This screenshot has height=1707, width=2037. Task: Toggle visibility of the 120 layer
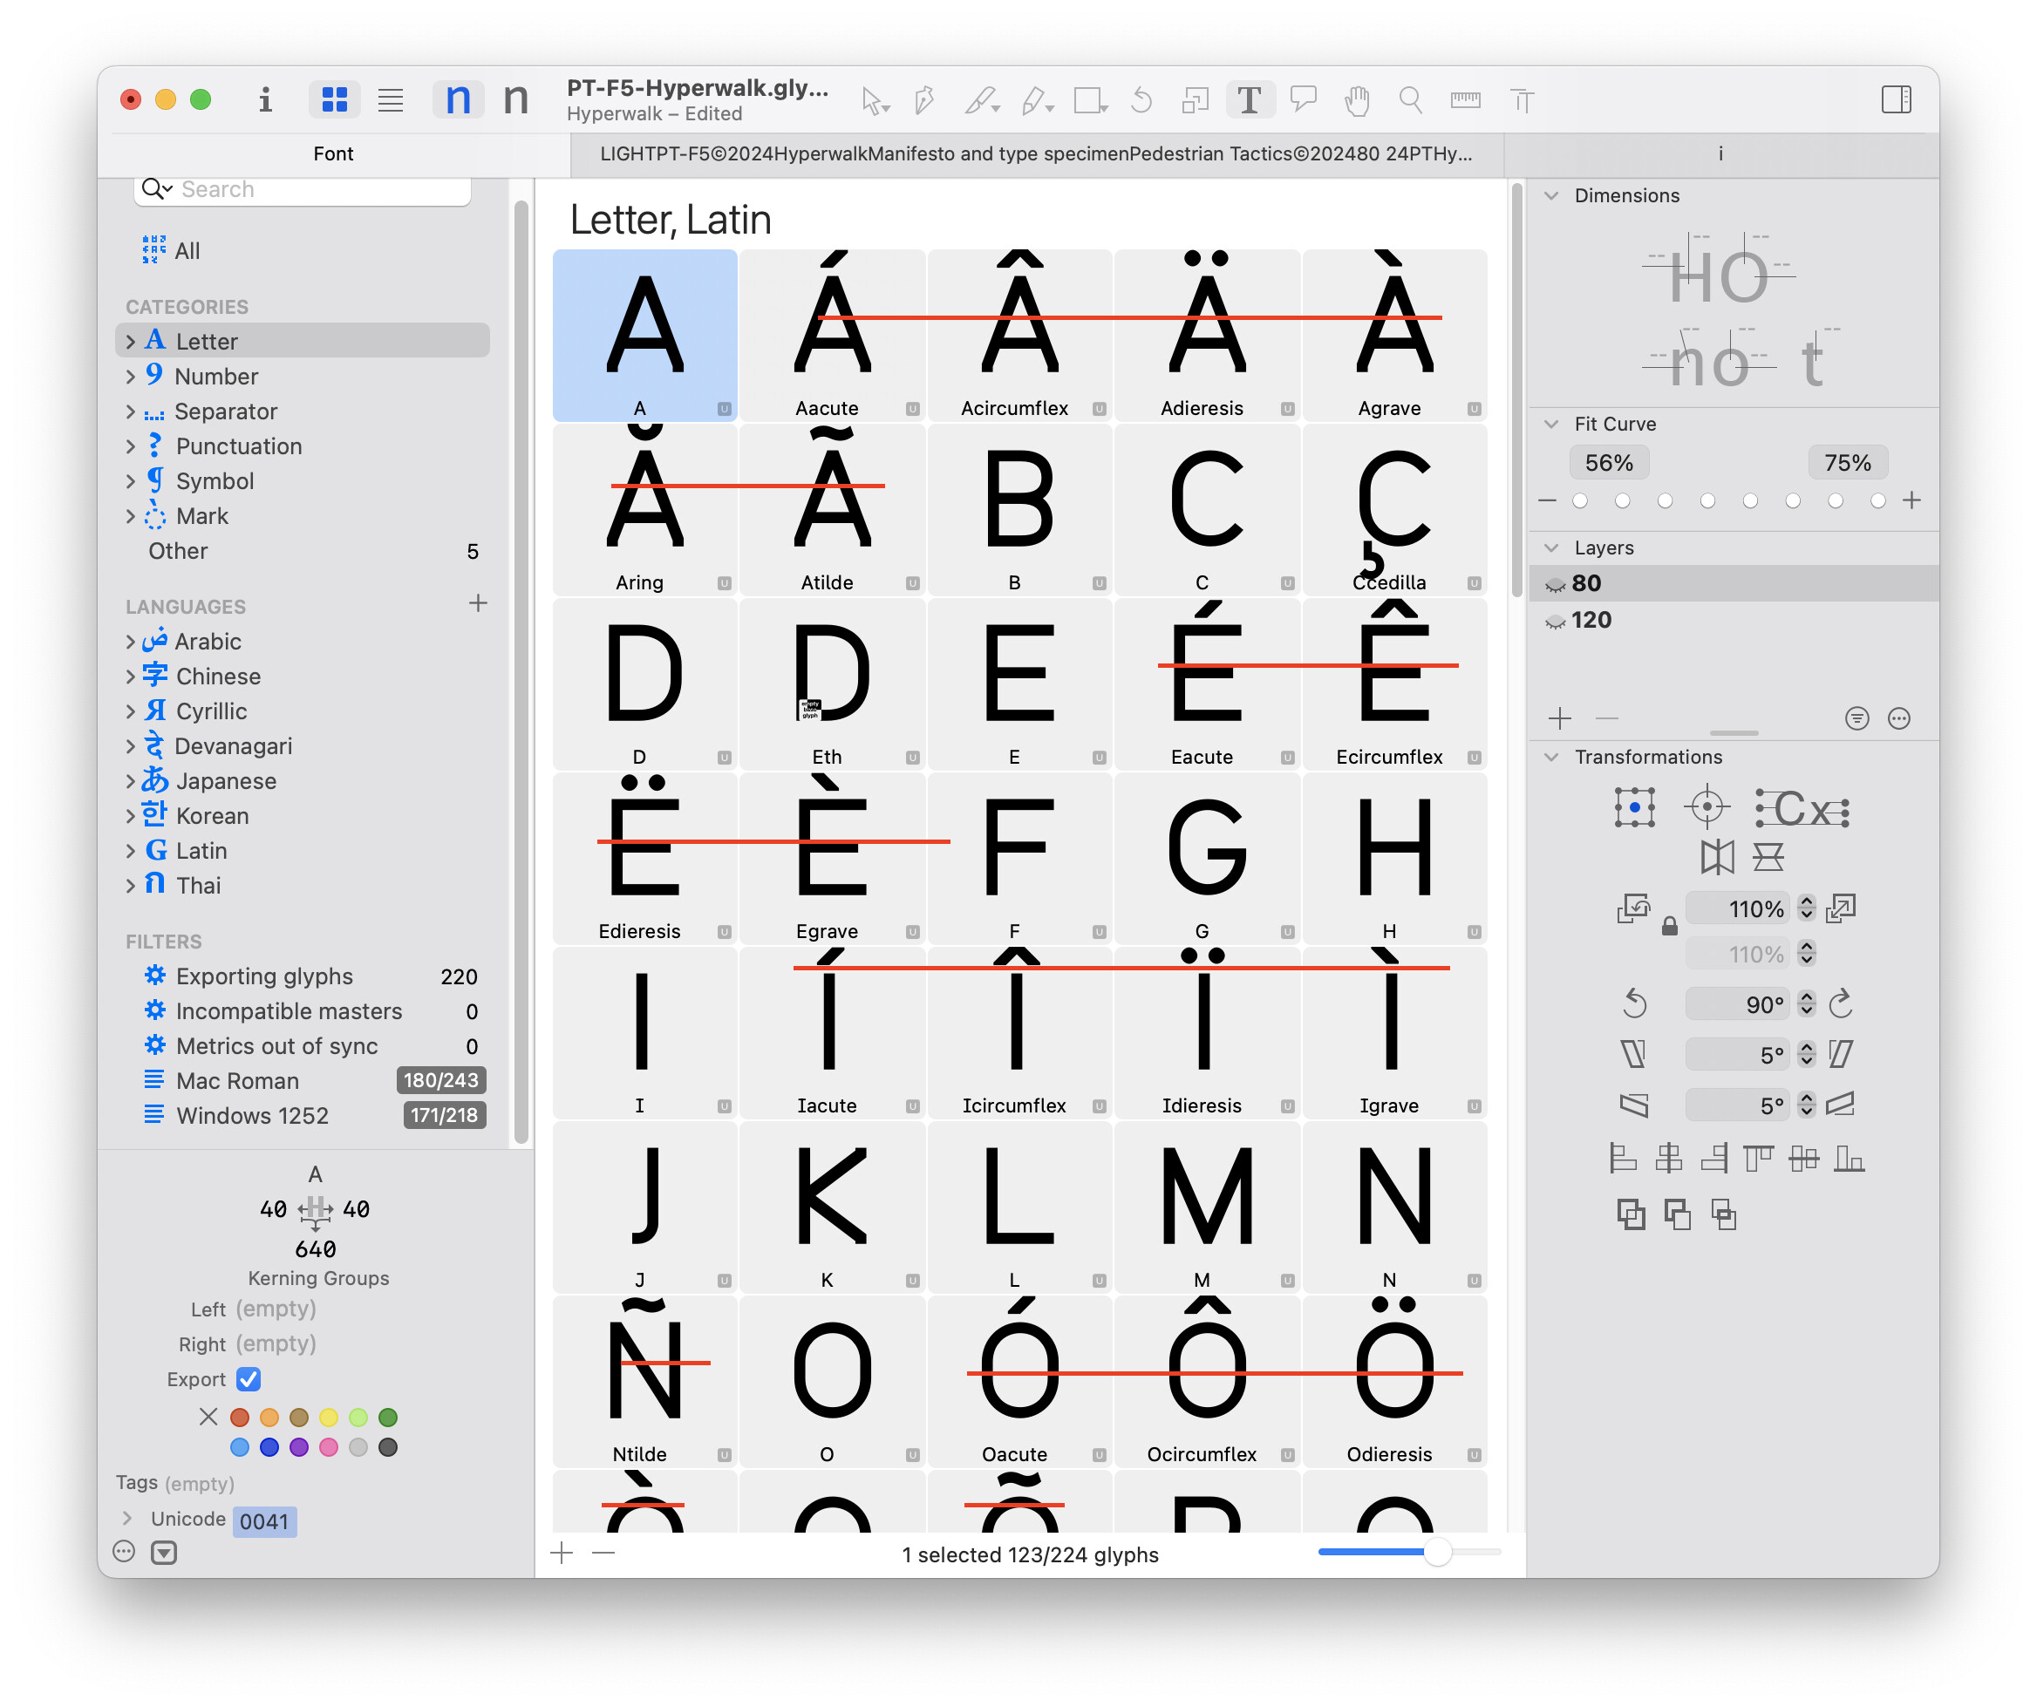1556,621
